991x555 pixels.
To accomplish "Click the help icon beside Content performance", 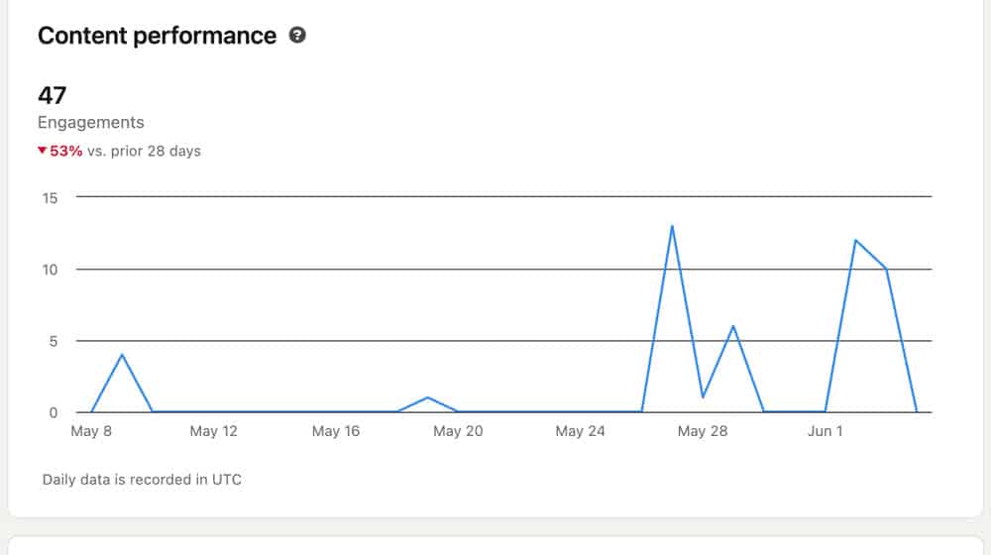I will coord(297,36).
